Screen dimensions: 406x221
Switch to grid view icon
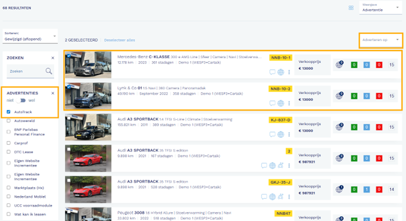(x=351, y=8)
